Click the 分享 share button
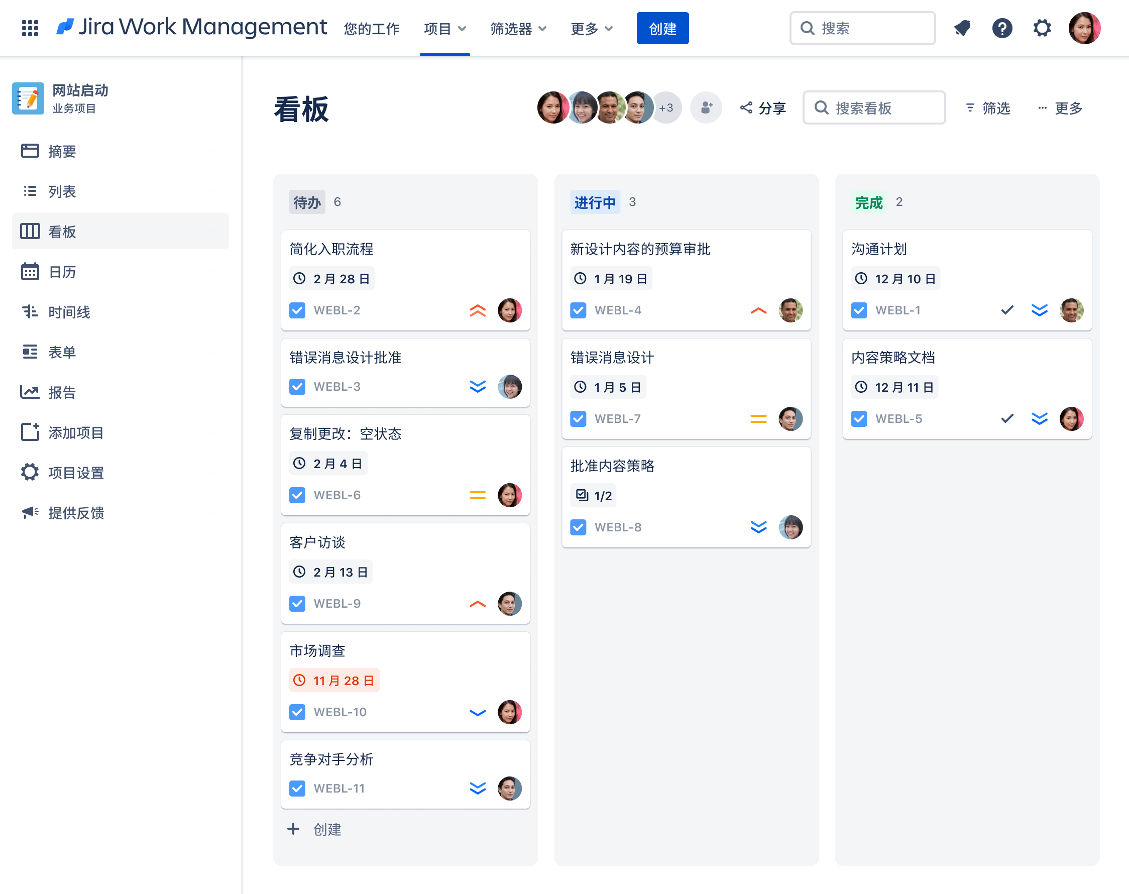 (763, 108)
